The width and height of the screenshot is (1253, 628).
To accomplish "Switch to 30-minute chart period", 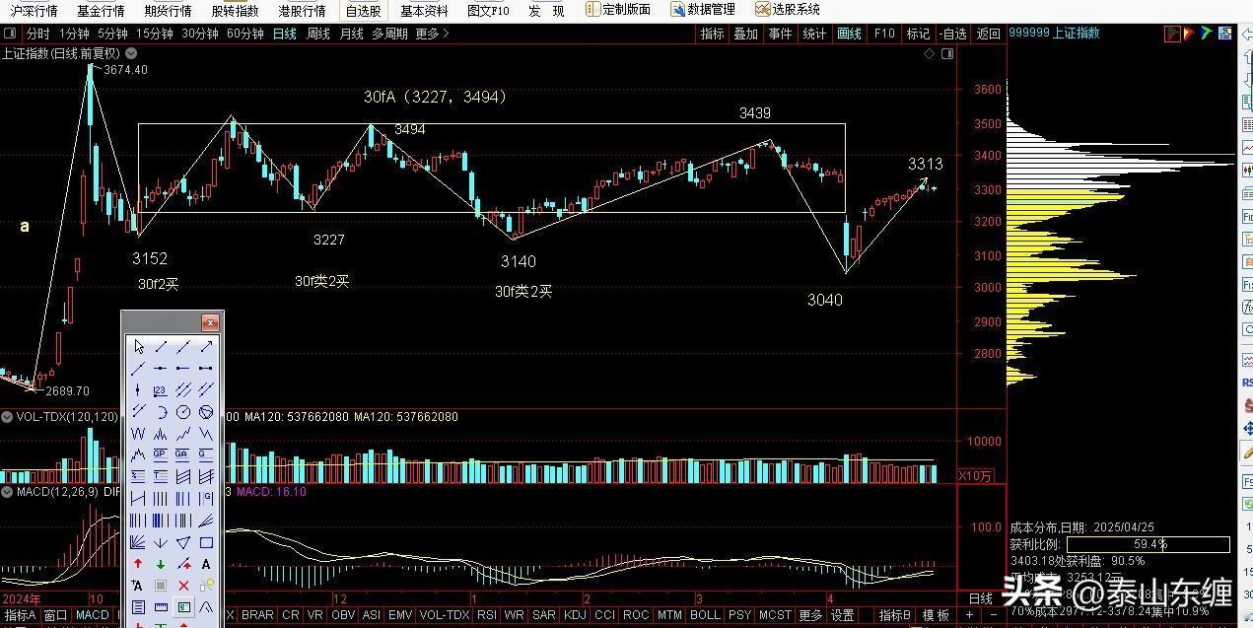I will (200, 34).
